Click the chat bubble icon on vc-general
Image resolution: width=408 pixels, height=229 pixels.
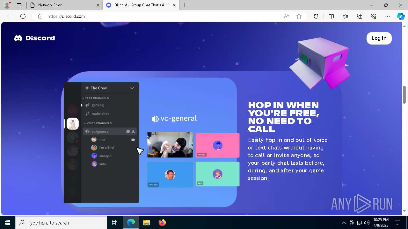coord(128,131)
